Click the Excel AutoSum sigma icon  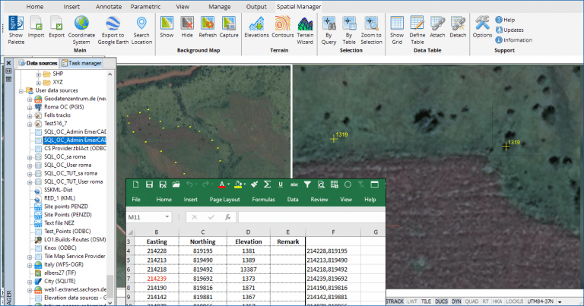point(267,185)
